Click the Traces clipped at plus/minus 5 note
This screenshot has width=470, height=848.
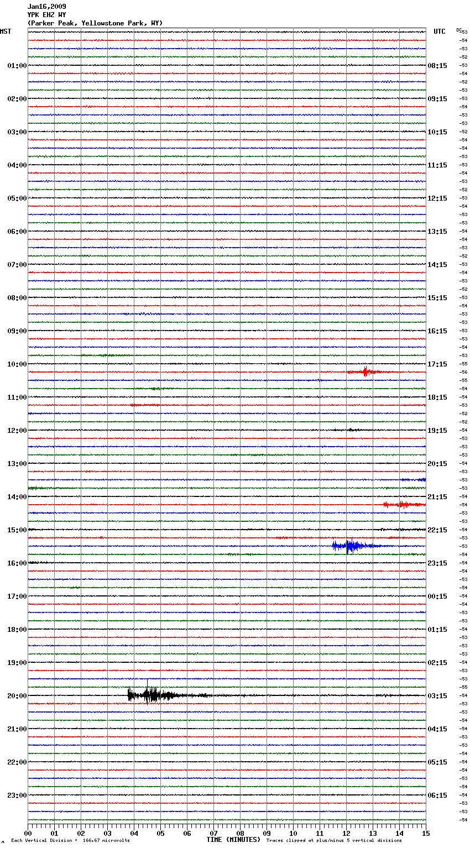(334, 841)
